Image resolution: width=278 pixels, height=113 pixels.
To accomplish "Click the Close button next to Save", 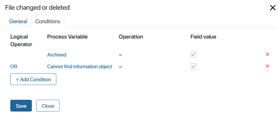I will click(x=48, y=106).
